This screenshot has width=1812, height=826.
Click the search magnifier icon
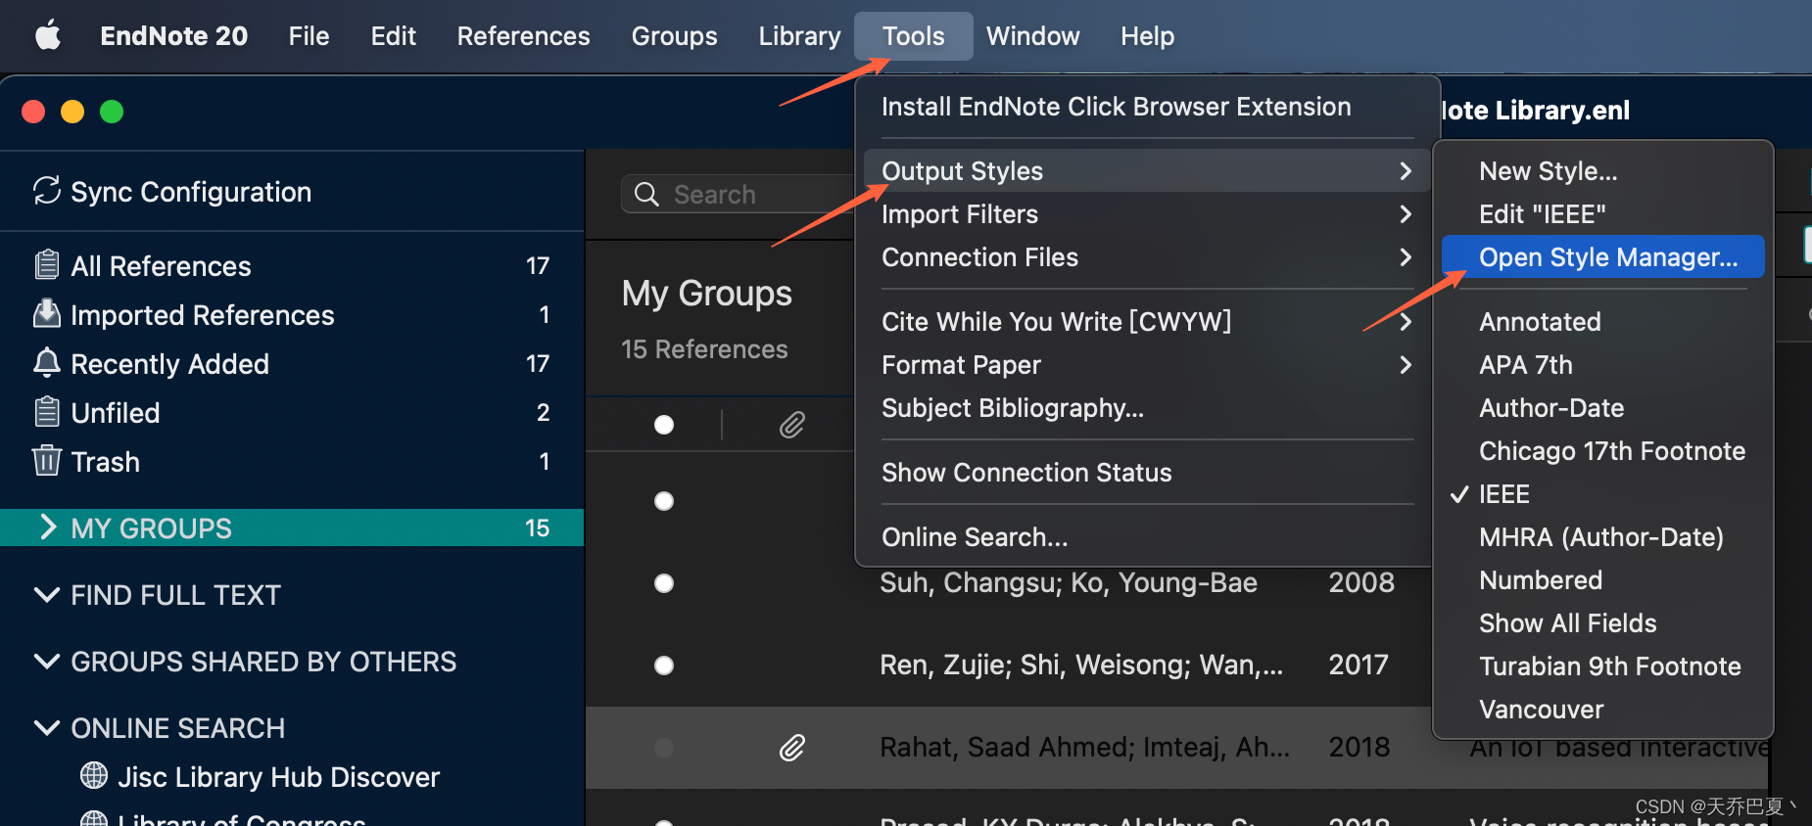[x=646, y=194]
